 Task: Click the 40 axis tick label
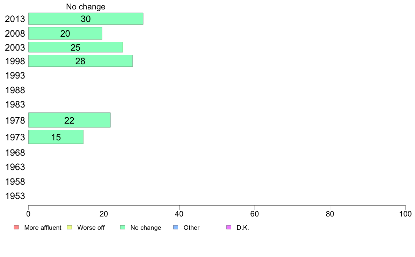click(179, 214)
